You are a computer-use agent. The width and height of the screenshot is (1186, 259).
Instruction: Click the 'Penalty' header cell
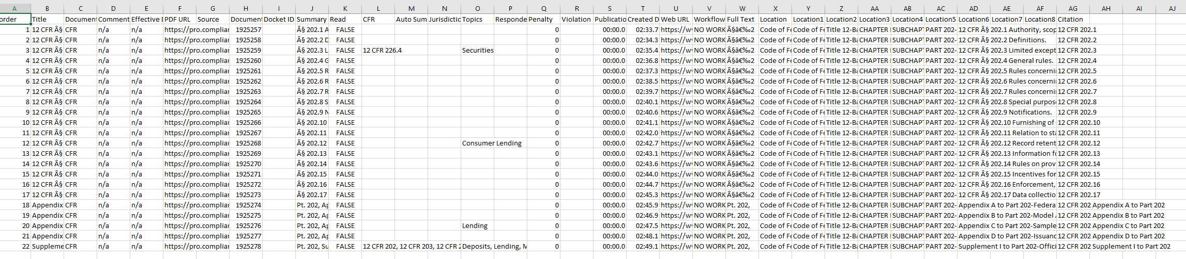pos(543,19)
